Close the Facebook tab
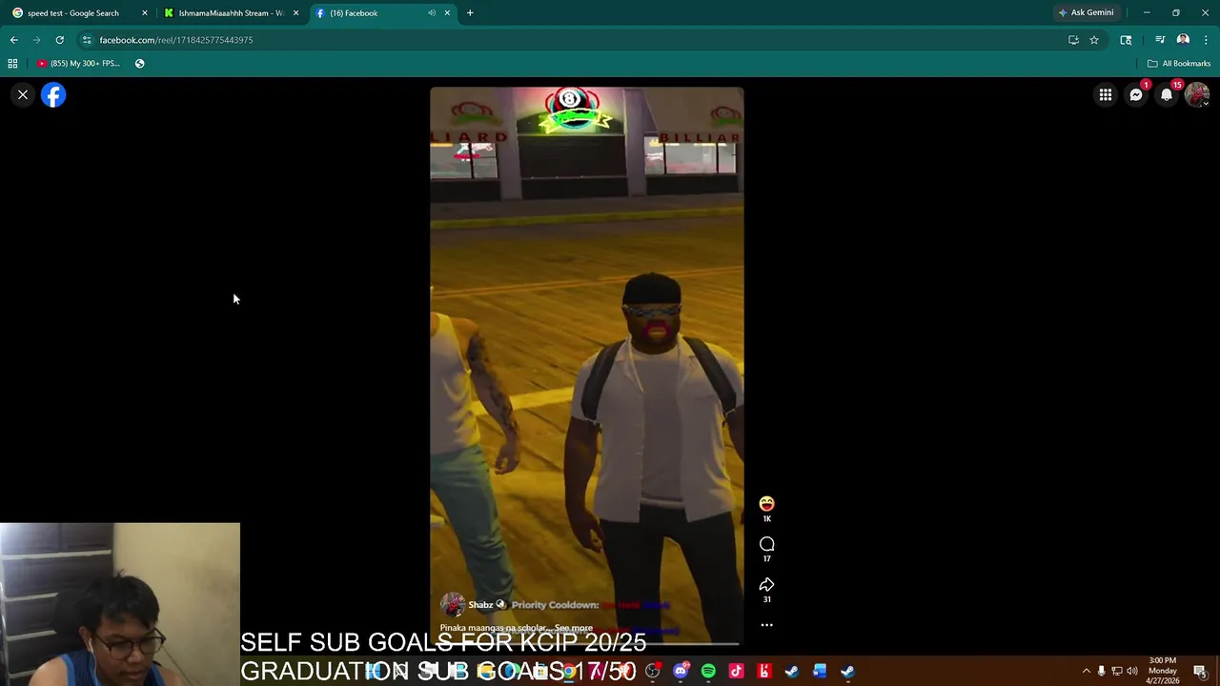 448,13
